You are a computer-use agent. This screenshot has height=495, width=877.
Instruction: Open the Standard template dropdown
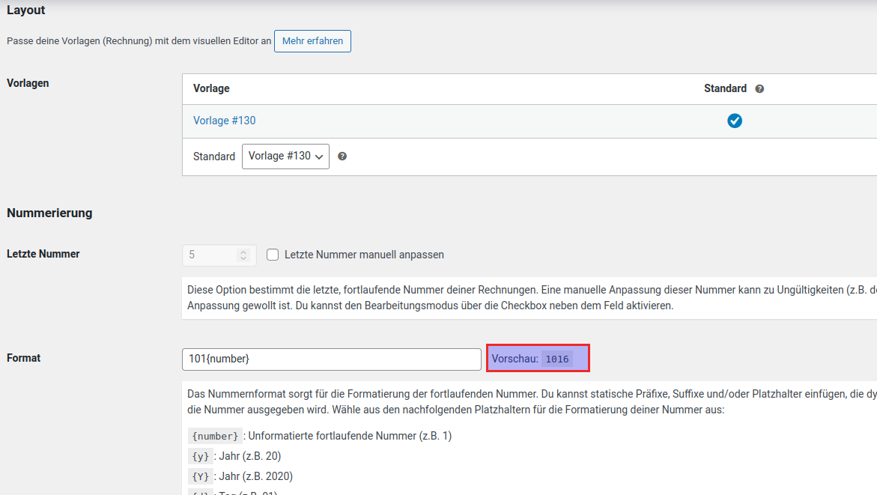[285, 157]
